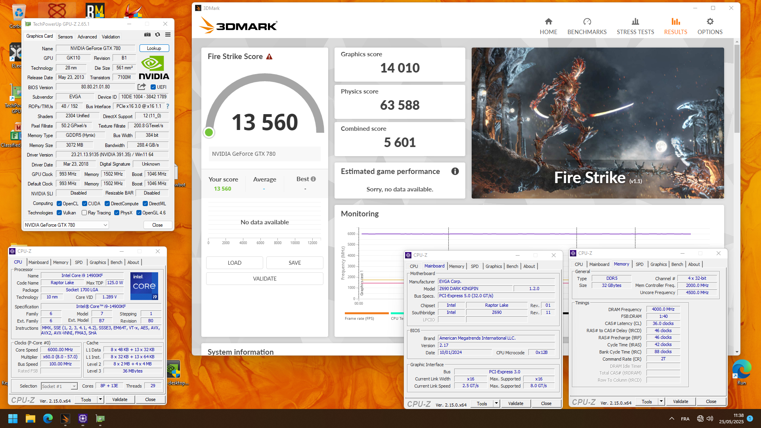Toggle the Ray Tracing checkbox in GPU-Z
The width and height of the screenshot is (761, 428).
point(84,213)
